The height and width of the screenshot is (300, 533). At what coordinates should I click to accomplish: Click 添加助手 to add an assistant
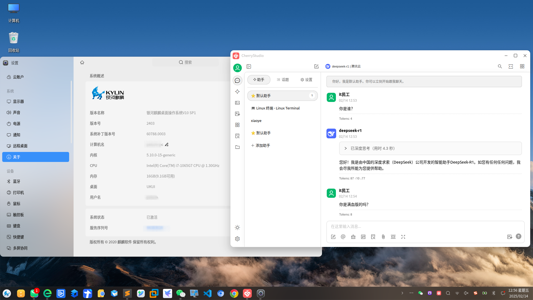260,146
